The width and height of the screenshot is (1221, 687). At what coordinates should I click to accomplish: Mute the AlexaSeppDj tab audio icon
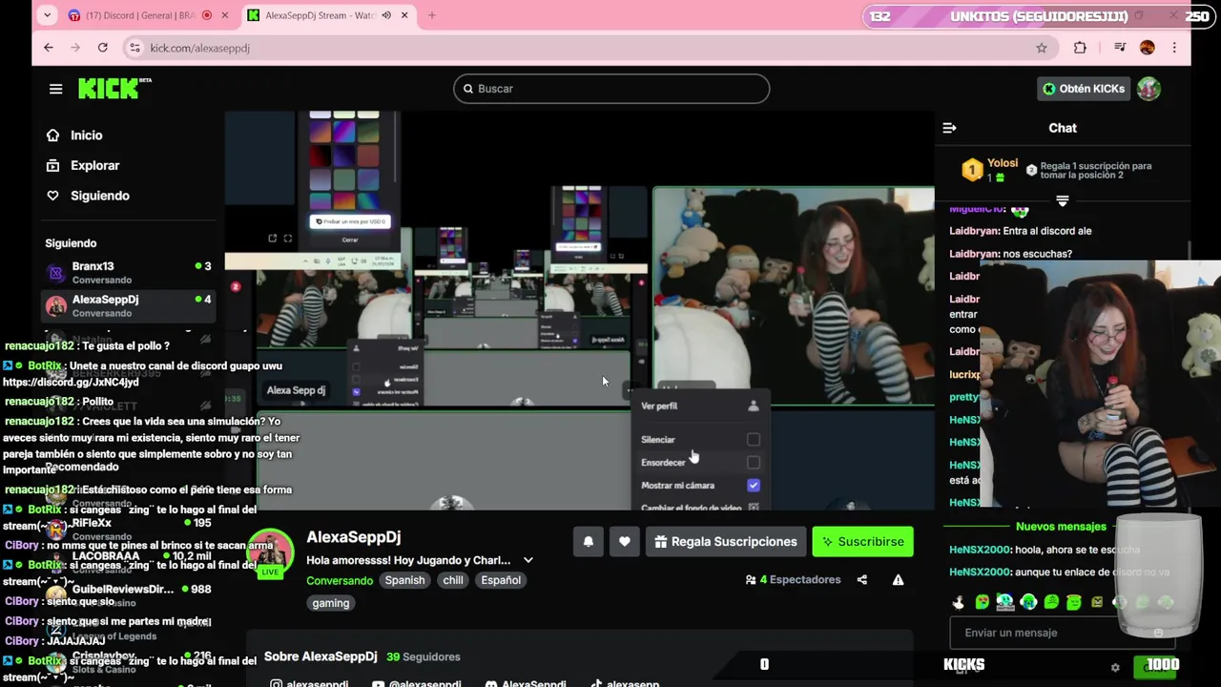(x=386, y=15)
